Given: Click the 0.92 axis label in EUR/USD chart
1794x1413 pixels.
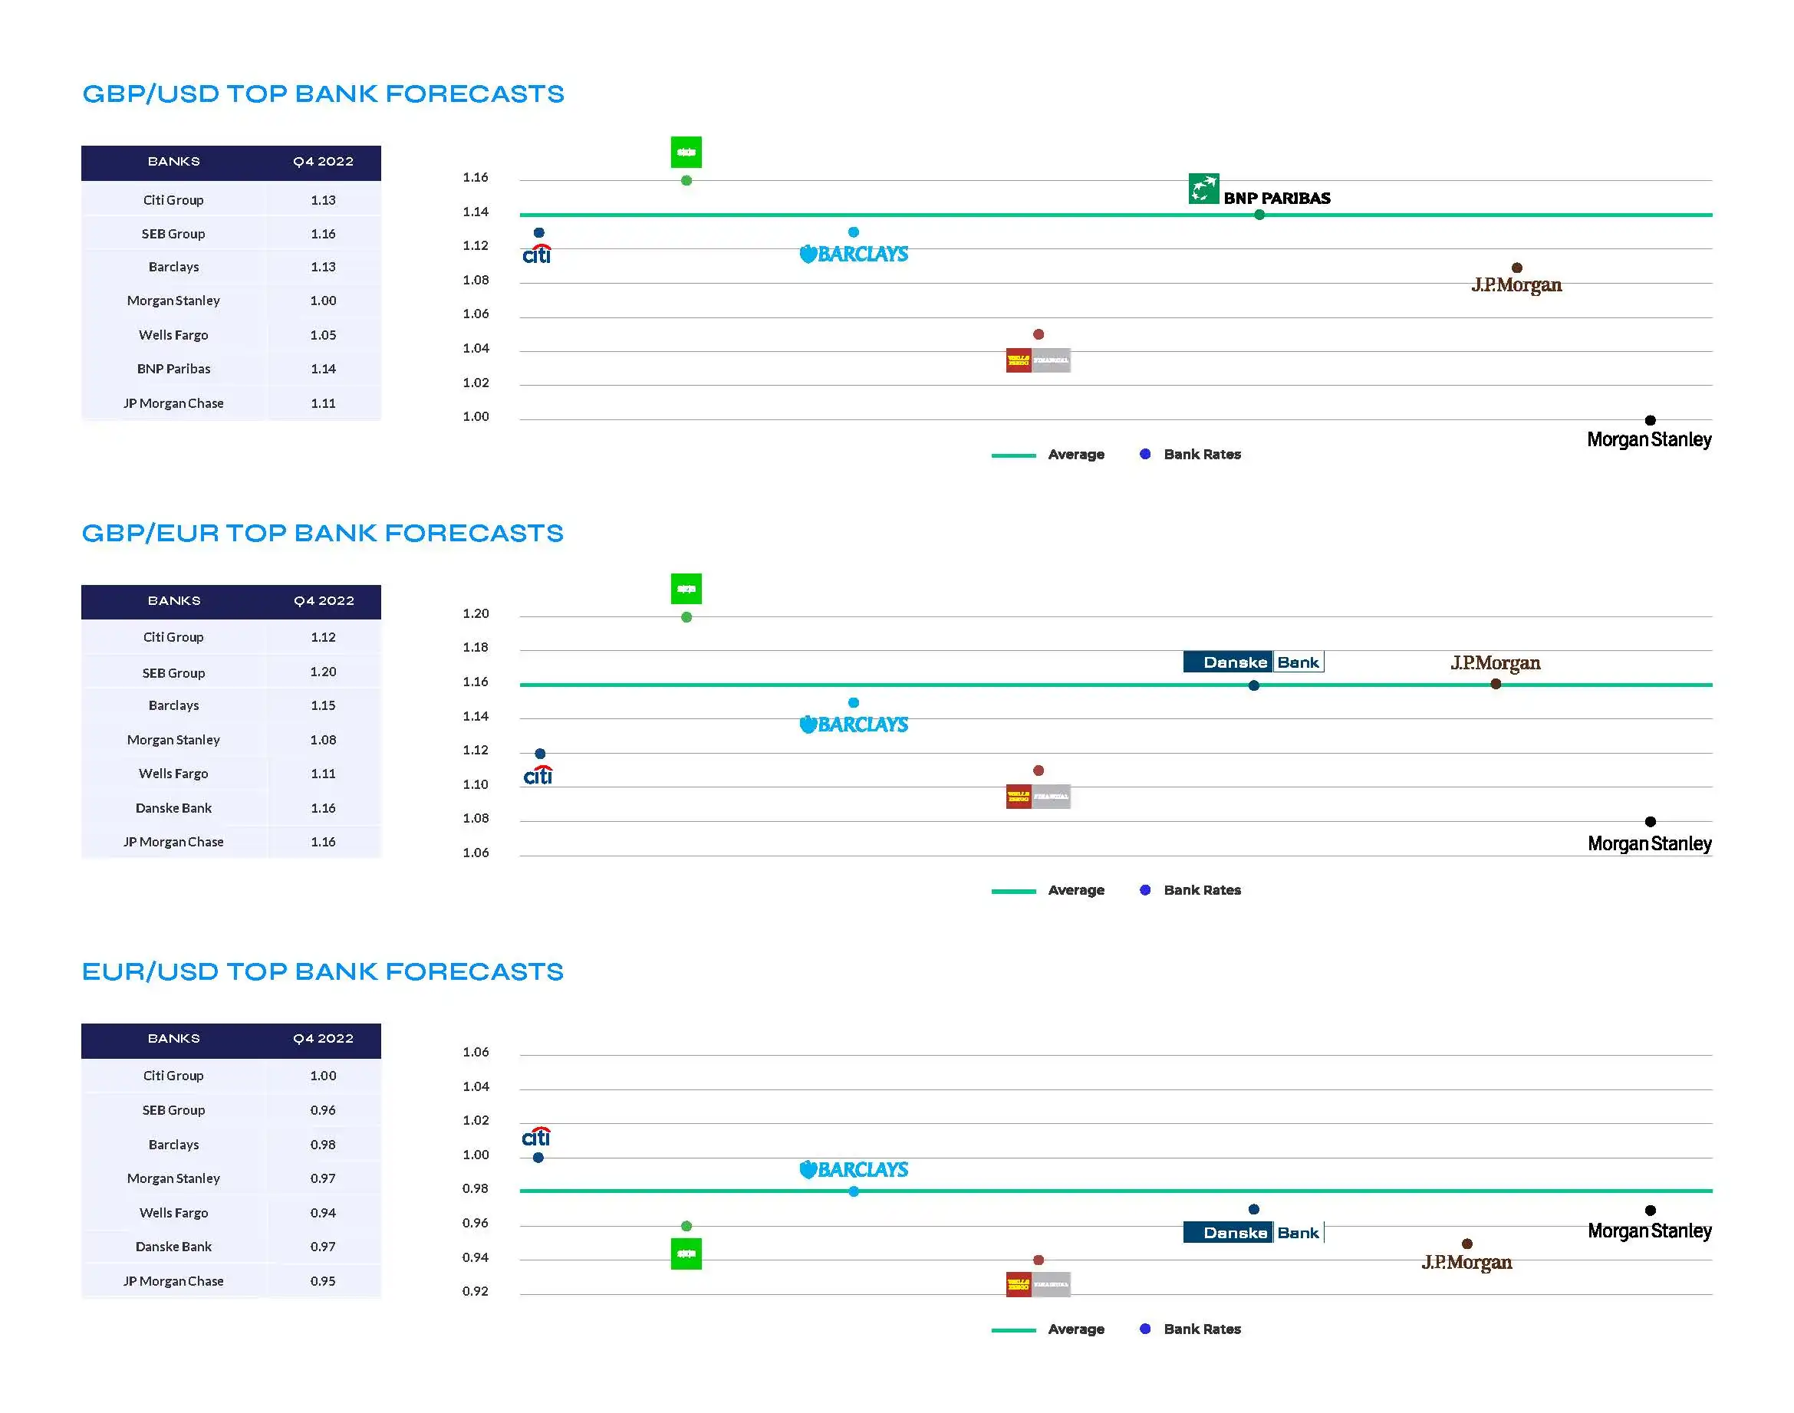Looking at the screenshot, I should 476,1291.
